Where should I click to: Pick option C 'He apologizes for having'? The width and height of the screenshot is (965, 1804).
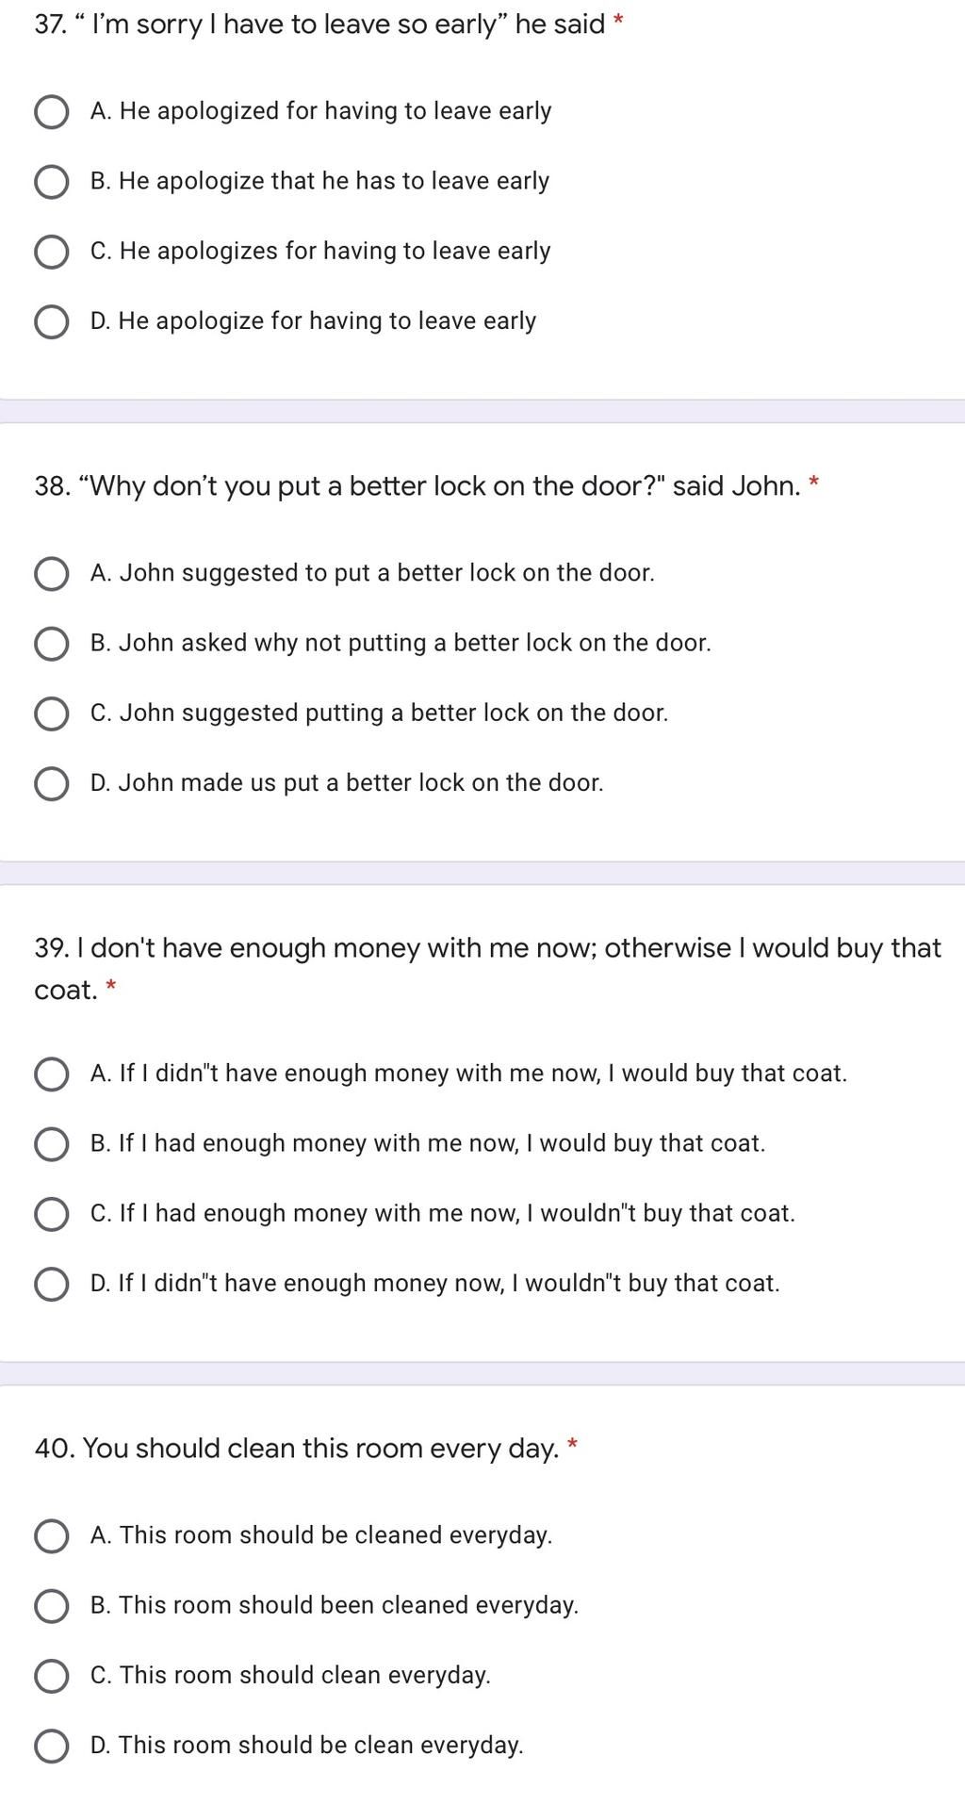[51, 252]
